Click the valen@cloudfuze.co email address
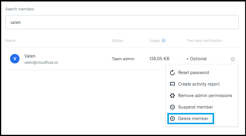 41,62
